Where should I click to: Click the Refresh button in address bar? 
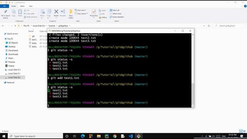pos(209,26)
